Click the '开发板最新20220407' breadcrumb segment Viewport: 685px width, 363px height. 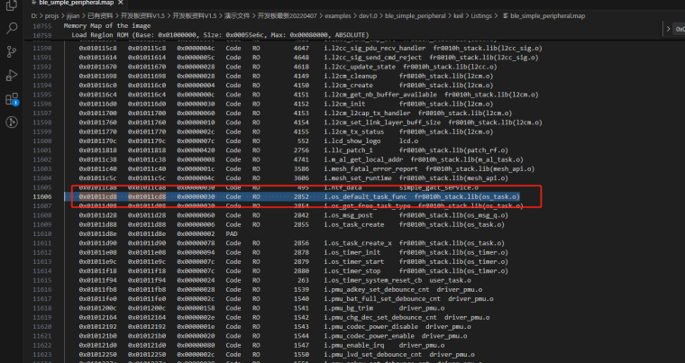[288, 15]
